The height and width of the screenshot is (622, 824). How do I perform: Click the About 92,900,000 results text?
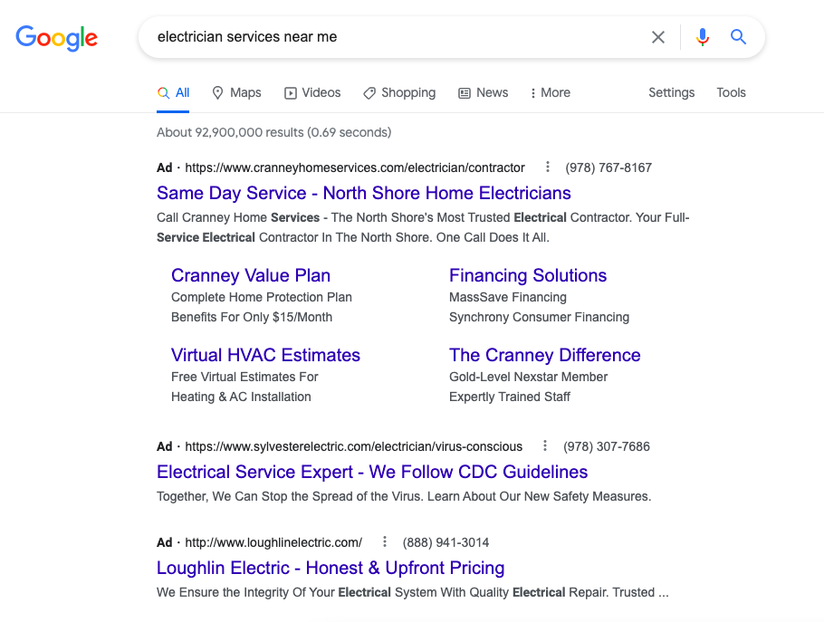click(273, 132)
